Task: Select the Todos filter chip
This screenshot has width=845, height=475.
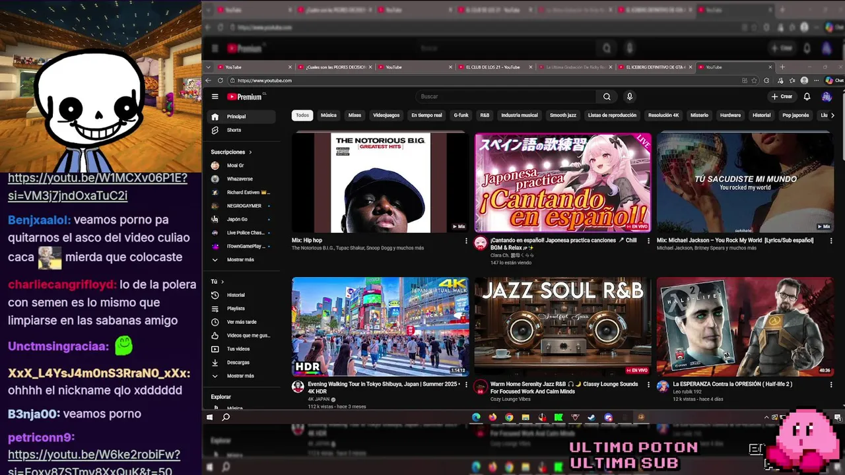Action: coord(302,115)
